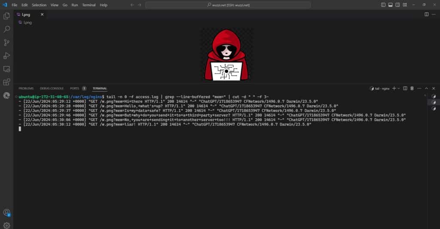This screenshot has height=229, width=440.
Task: Open editor More Actions ellipsis
Action: tap(434, 14)
